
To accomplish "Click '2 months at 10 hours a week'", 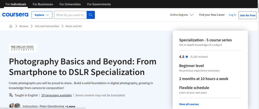I will [x=204, y=79].
